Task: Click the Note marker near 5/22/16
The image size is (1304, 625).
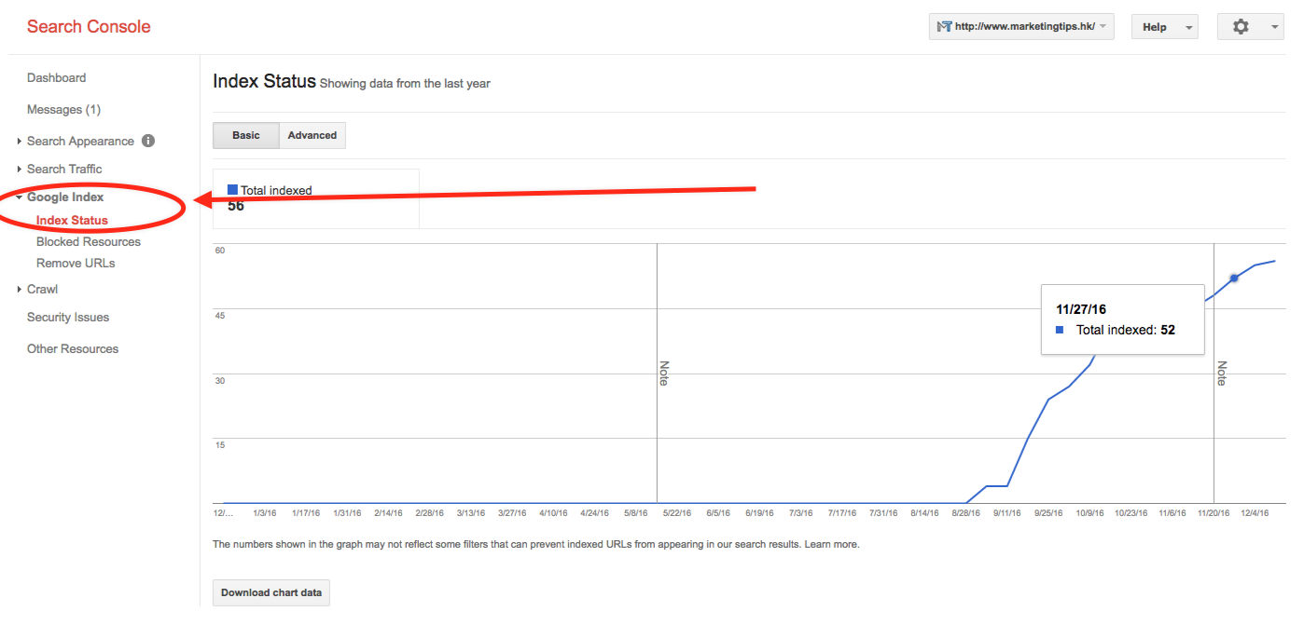Action: tap(664, 373)
